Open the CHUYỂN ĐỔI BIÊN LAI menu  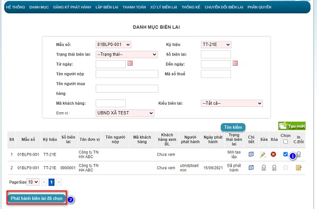pos(224,7)
